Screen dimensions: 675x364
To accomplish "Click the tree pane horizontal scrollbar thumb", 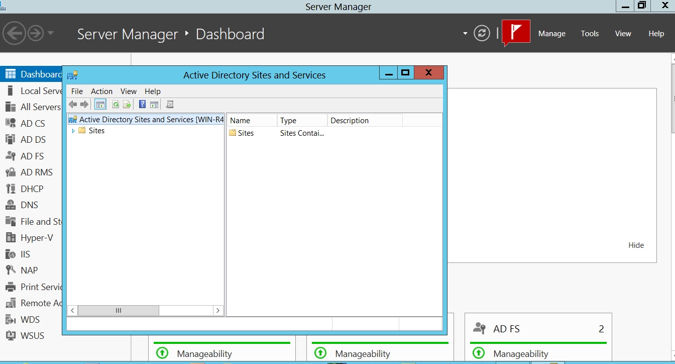I will pos(118,311).
